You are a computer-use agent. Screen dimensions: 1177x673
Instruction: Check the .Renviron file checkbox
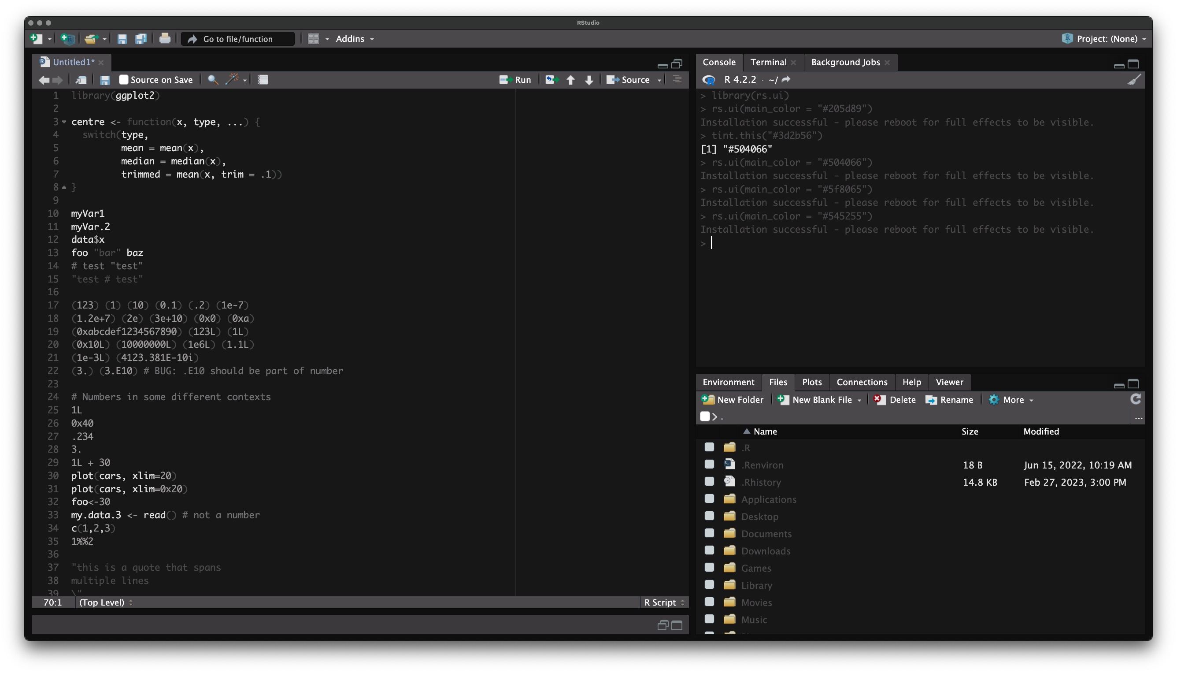tap(709, 464)
